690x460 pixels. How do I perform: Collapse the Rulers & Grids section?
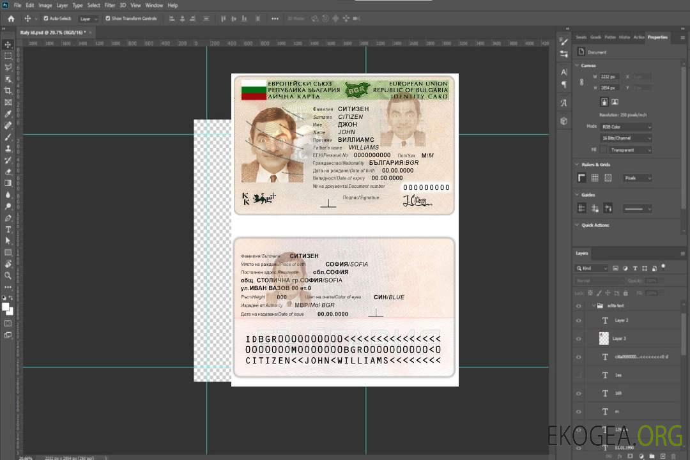(x=577, y=165)
